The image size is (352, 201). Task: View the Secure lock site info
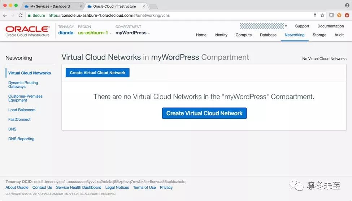(36, 15)
